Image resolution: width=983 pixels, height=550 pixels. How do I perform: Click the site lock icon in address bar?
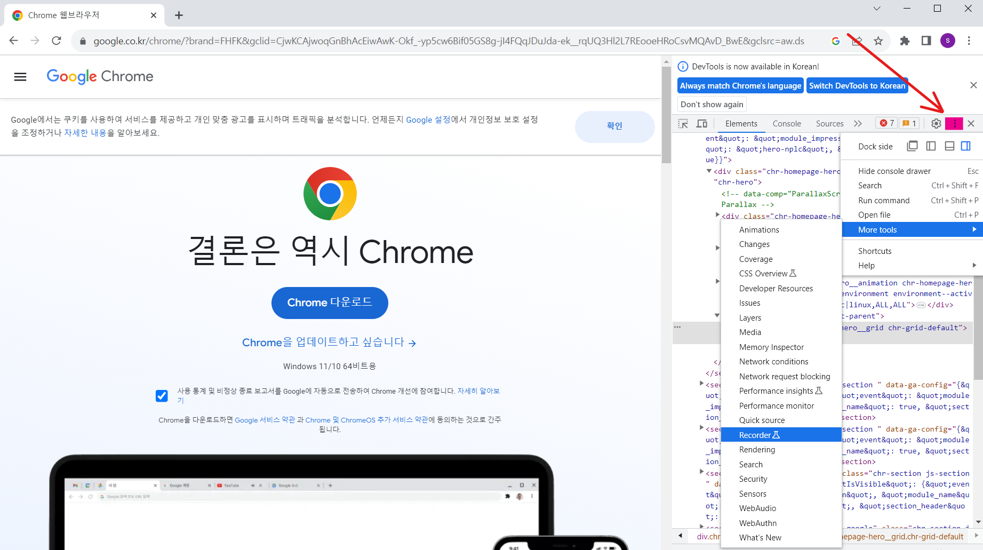pos(83,41)
